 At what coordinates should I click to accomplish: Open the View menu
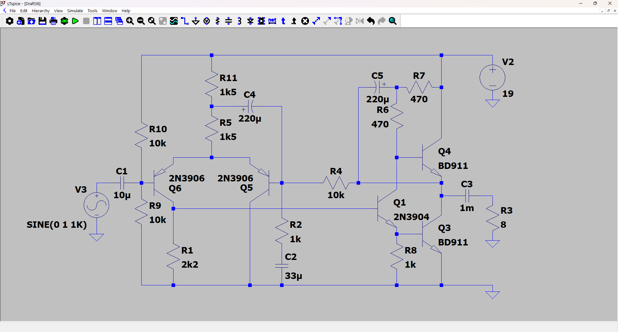coord(58,11)
